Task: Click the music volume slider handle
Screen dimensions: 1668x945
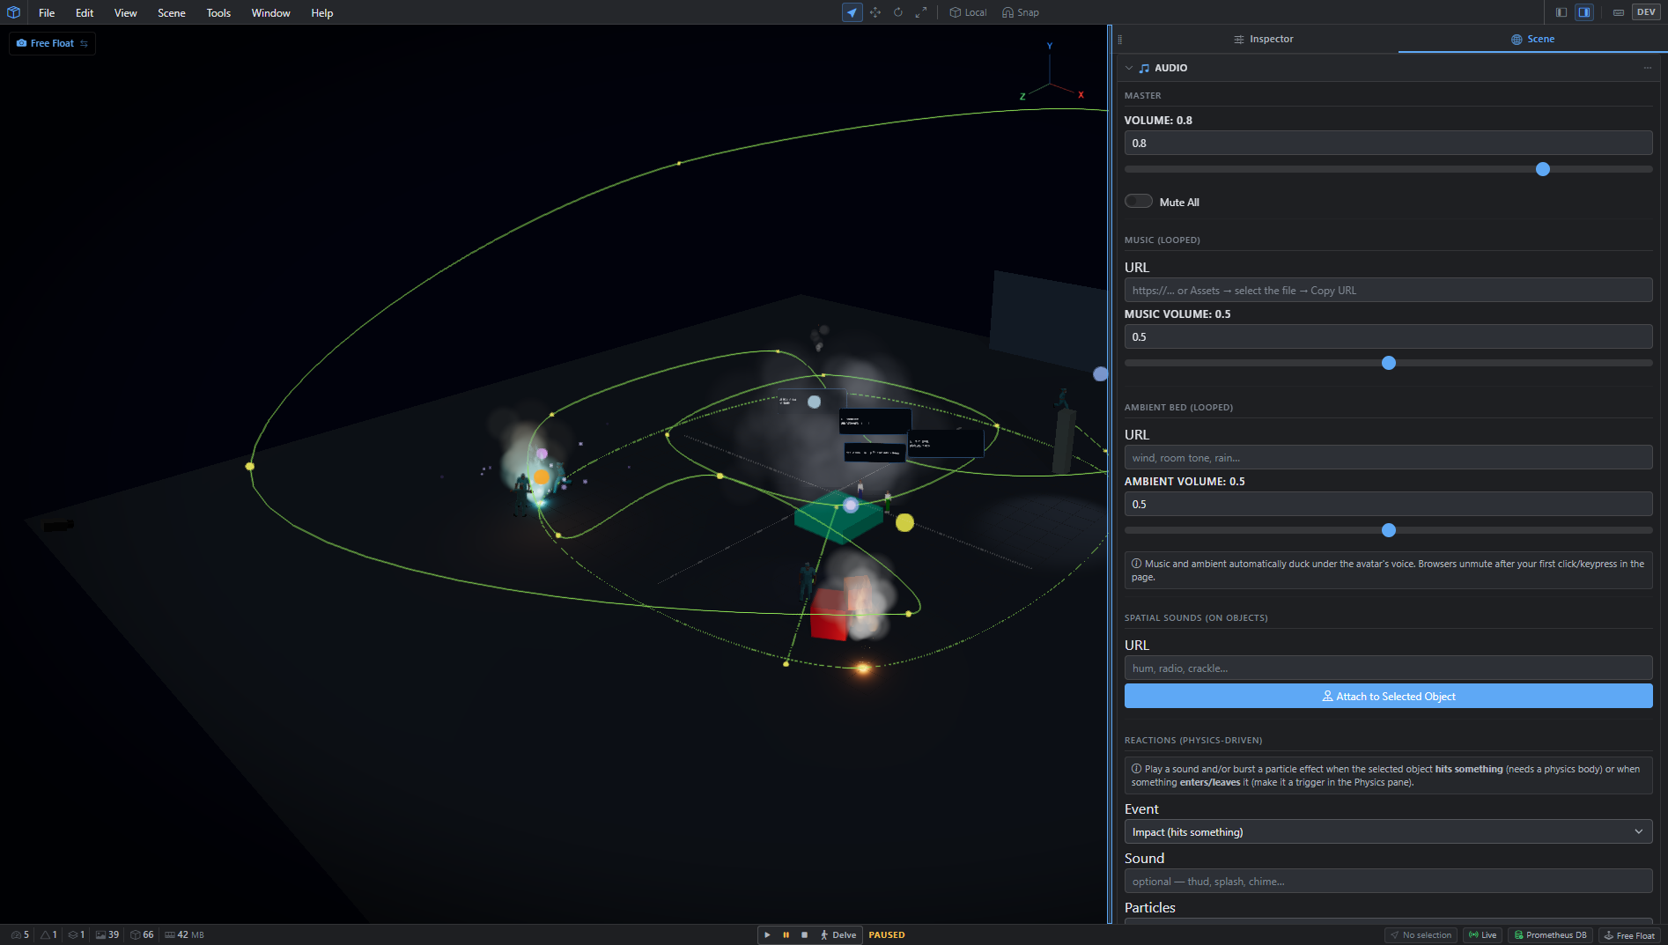Action: click(1389, 363)
